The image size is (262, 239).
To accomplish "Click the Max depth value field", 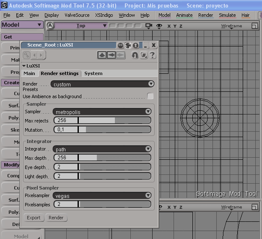I will (66, 158).
